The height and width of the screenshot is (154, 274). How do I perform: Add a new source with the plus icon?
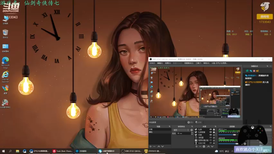pyautogui.click(x=196, y=146)
